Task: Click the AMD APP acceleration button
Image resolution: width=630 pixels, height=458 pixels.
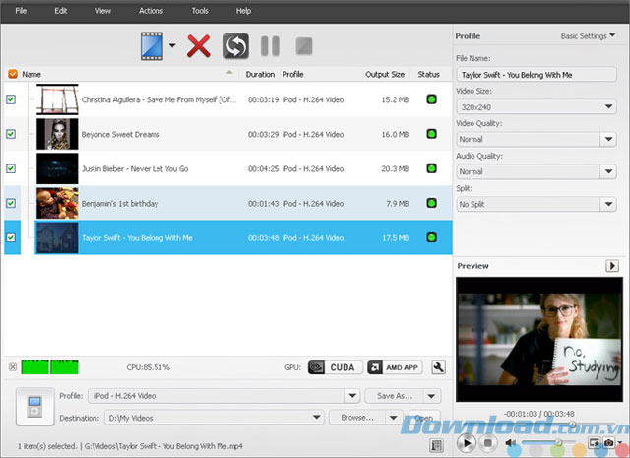Action: pos(395,367)
